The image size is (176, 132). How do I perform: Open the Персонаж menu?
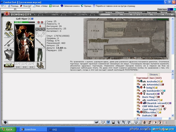(x=152, y=12)
